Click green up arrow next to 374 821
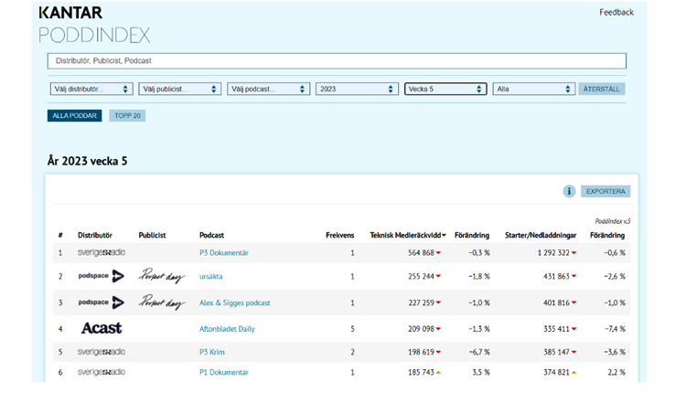Viewport: 686px width, 393px height. tap(574, 373)
